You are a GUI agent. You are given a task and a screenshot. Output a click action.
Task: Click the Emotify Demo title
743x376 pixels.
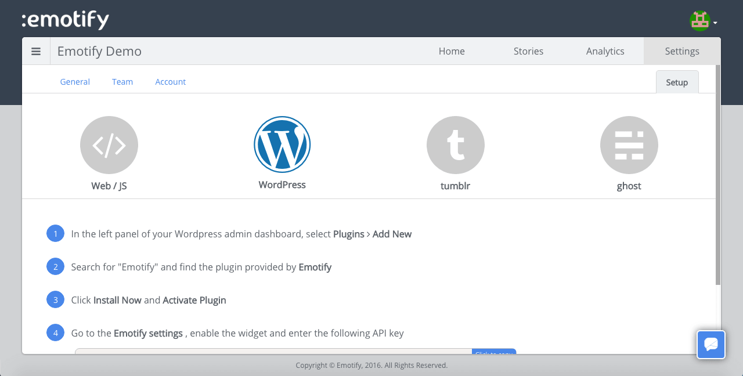click(x=99, y=51)
